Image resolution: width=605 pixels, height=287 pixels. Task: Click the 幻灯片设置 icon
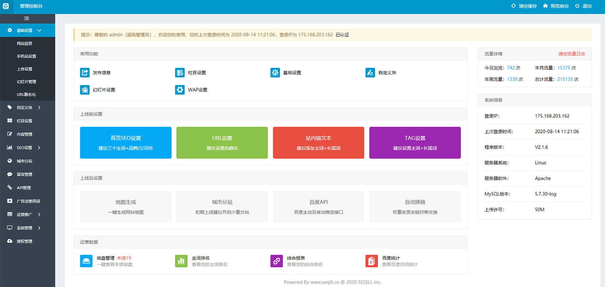click(x=85, y=90)
